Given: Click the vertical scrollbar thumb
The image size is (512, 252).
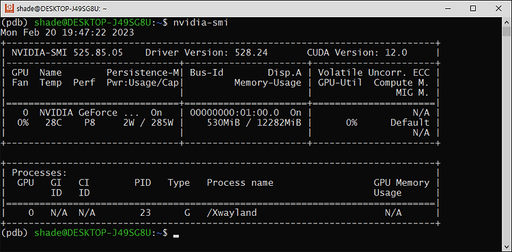Looking at the screenshot, I should coord(506,31).
